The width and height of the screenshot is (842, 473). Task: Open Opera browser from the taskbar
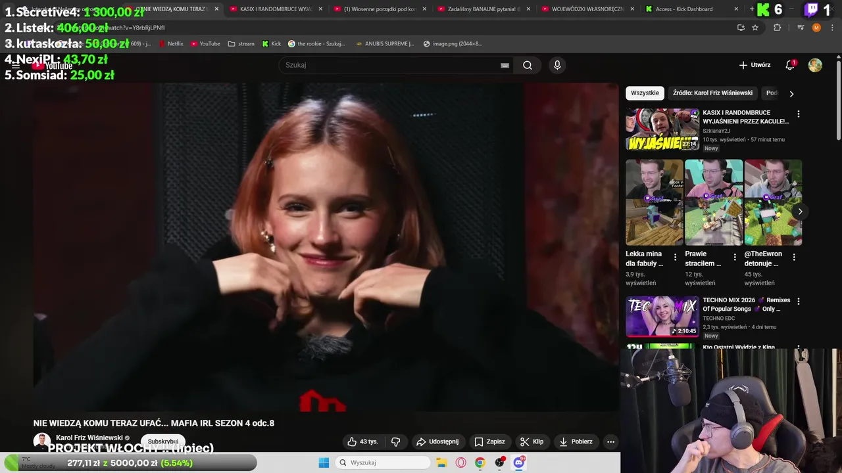pos(460,462)
